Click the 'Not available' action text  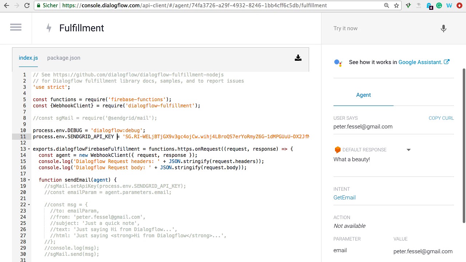(x=349, y=226)
